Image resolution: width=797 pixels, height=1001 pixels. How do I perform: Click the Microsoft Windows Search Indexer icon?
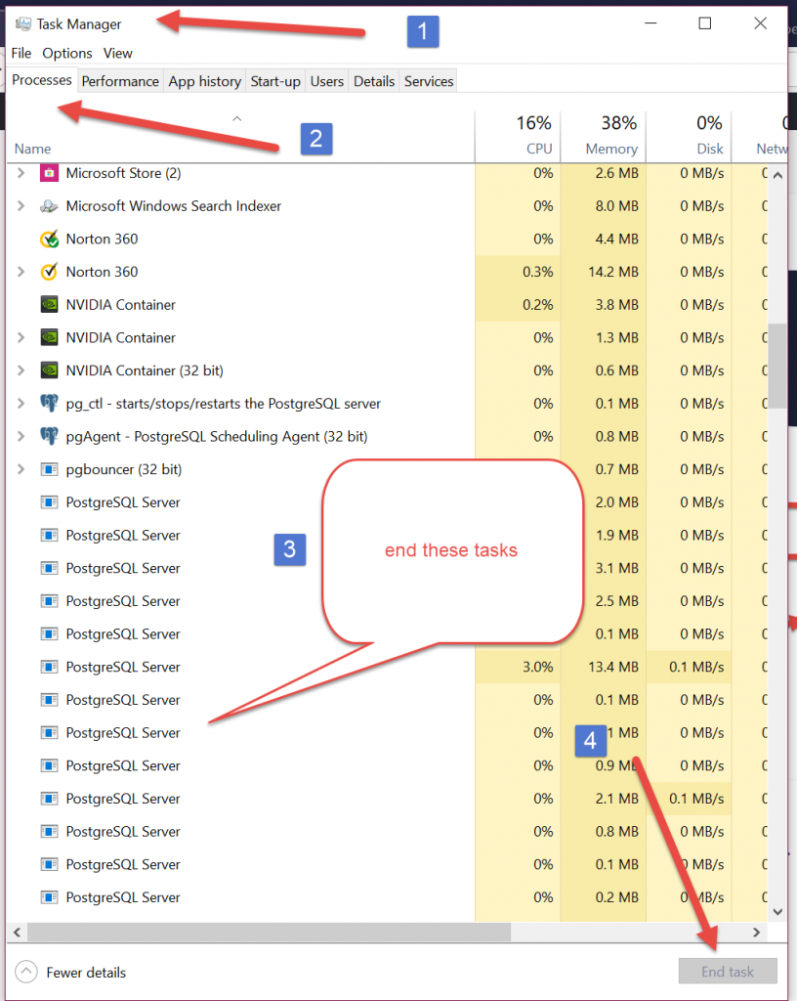pos(49,206)
